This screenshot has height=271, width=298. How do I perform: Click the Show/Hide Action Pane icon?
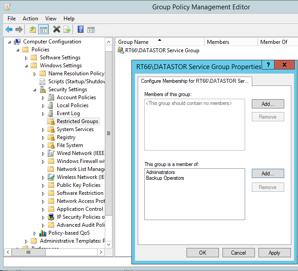[x=91, y=30]
